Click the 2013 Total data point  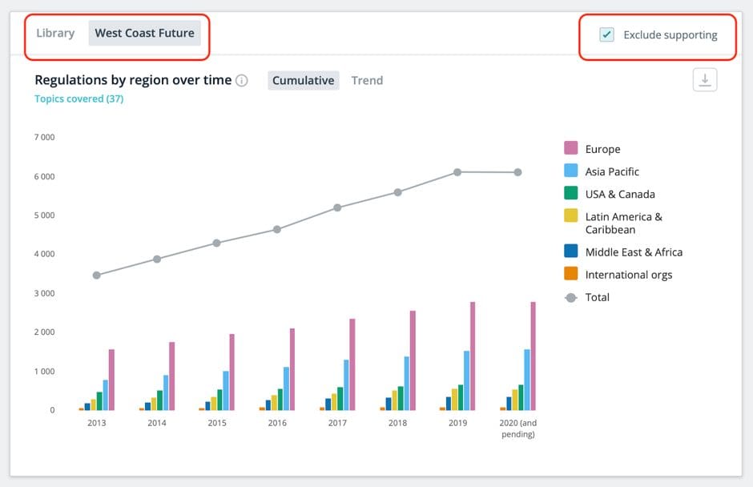tap(97, 276)
